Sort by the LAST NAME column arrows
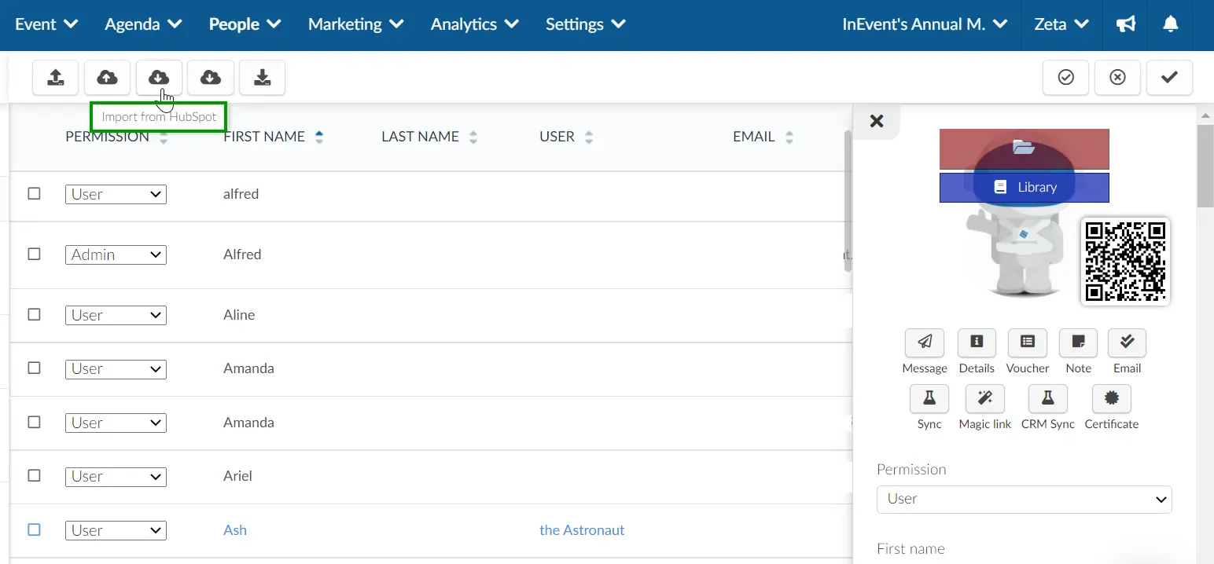Image resolution: width=1214 pixels, height=564 pixels. tap(473, 137)
